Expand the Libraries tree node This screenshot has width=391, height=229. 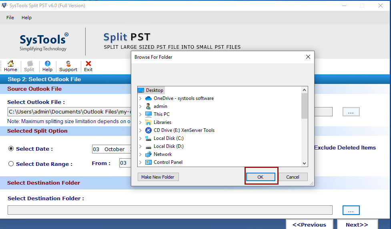(140, 122)
